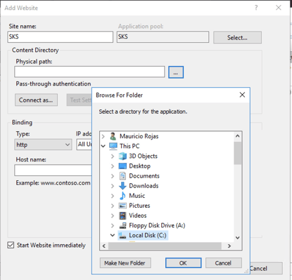
Task: Click the Select... application pool button
Action: coord(237,38)
